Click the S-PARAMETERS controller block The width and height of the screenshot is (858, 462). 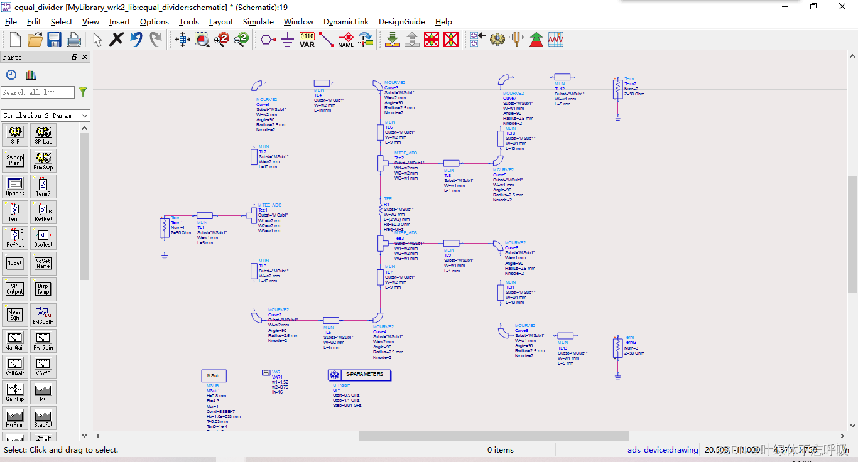coord(359,375)
